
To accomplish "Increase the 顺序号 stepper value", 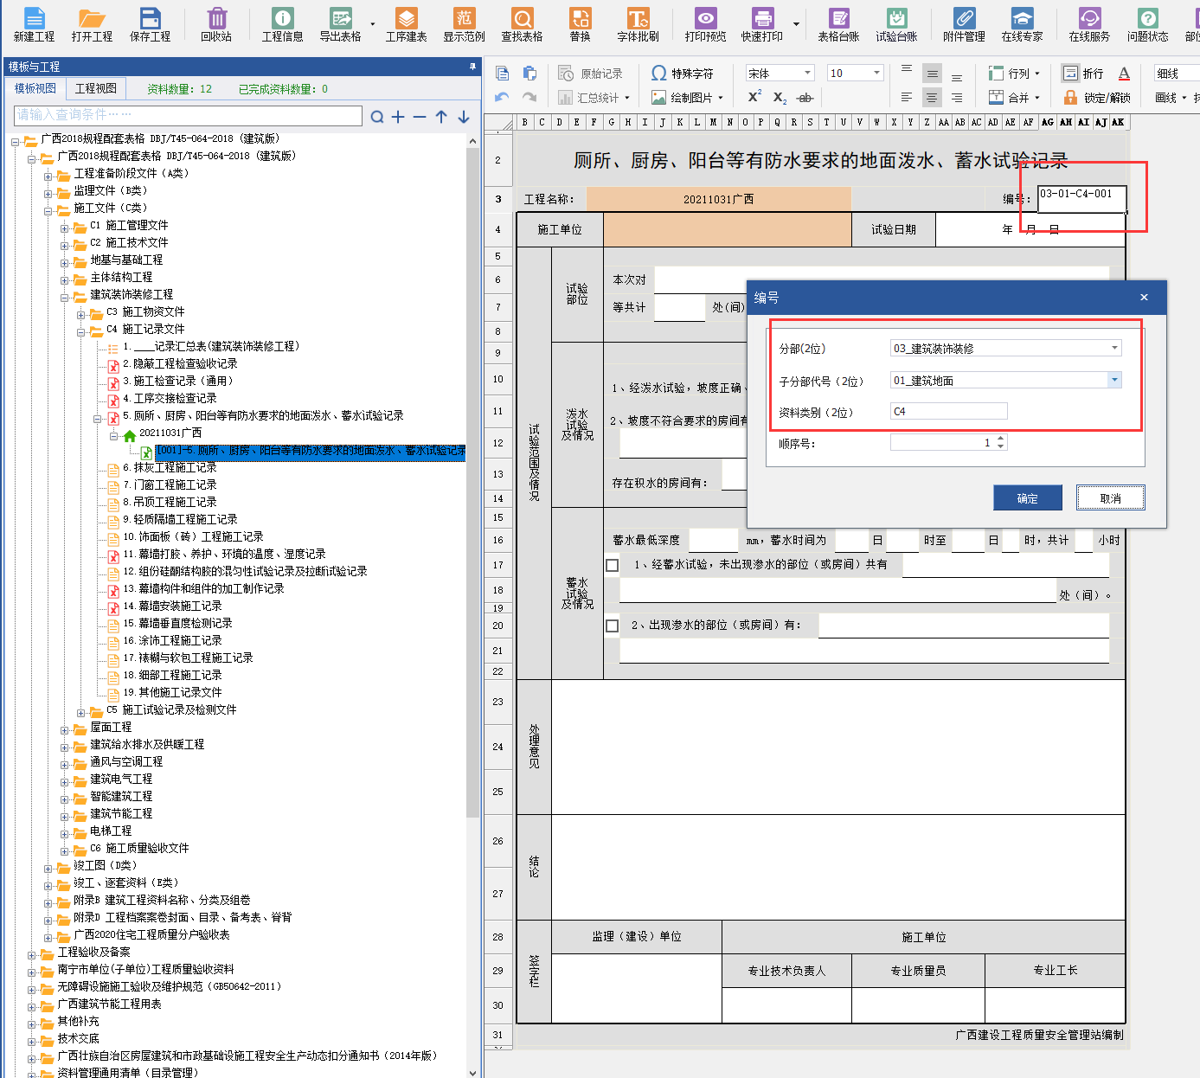I will (1001, 439).
